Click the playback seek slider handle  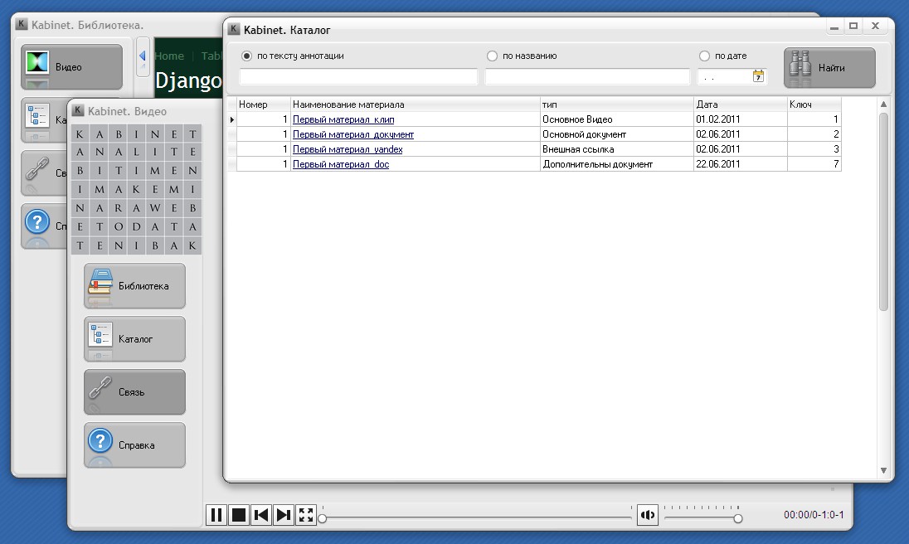point(323,518)
